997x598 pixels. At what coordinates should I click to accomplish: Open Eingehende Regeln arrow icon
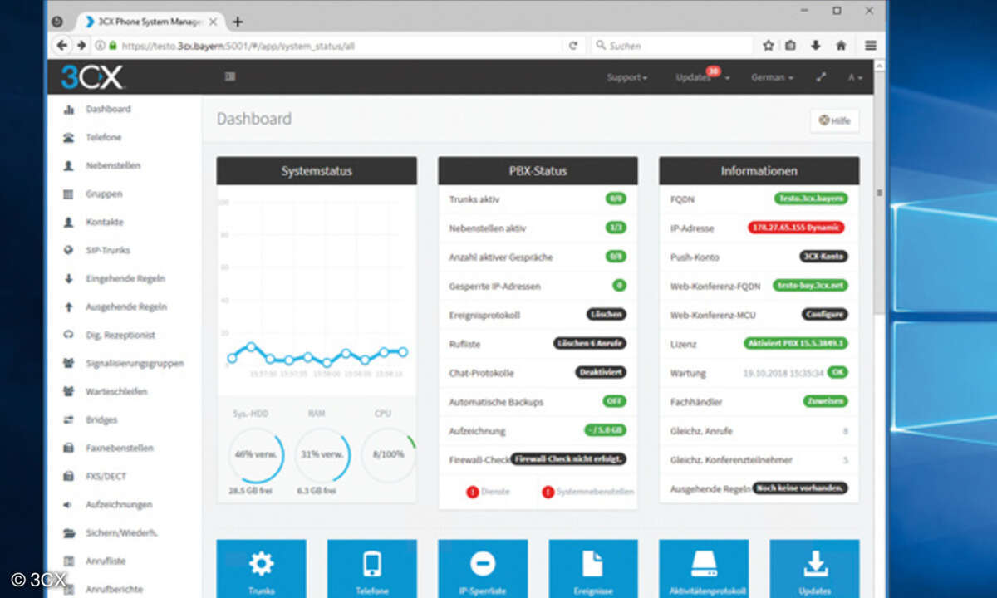point(68,278)
